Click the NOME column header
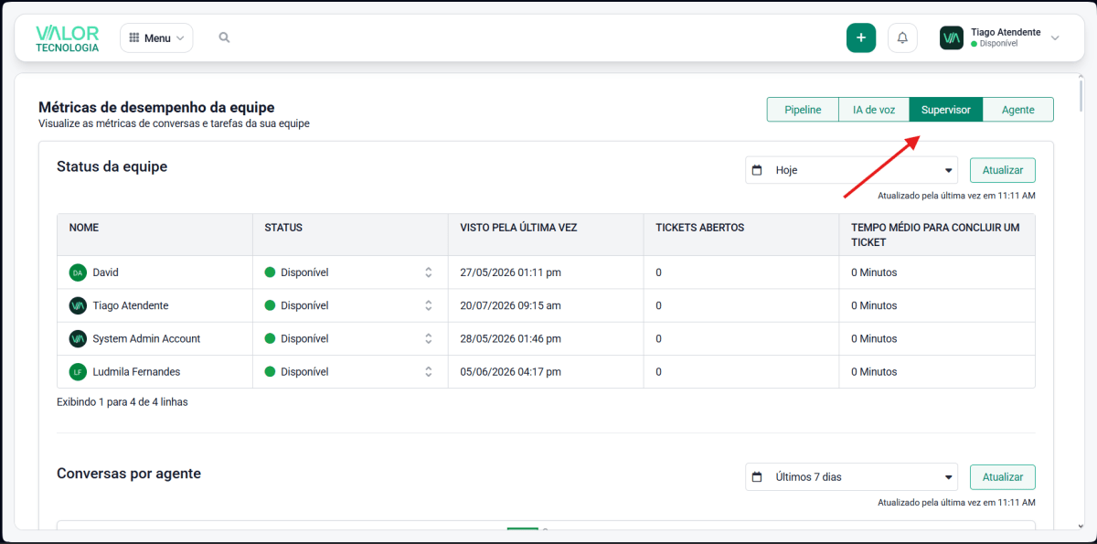The height and width of the screenshot is (544, 1097). coord(154,234)
